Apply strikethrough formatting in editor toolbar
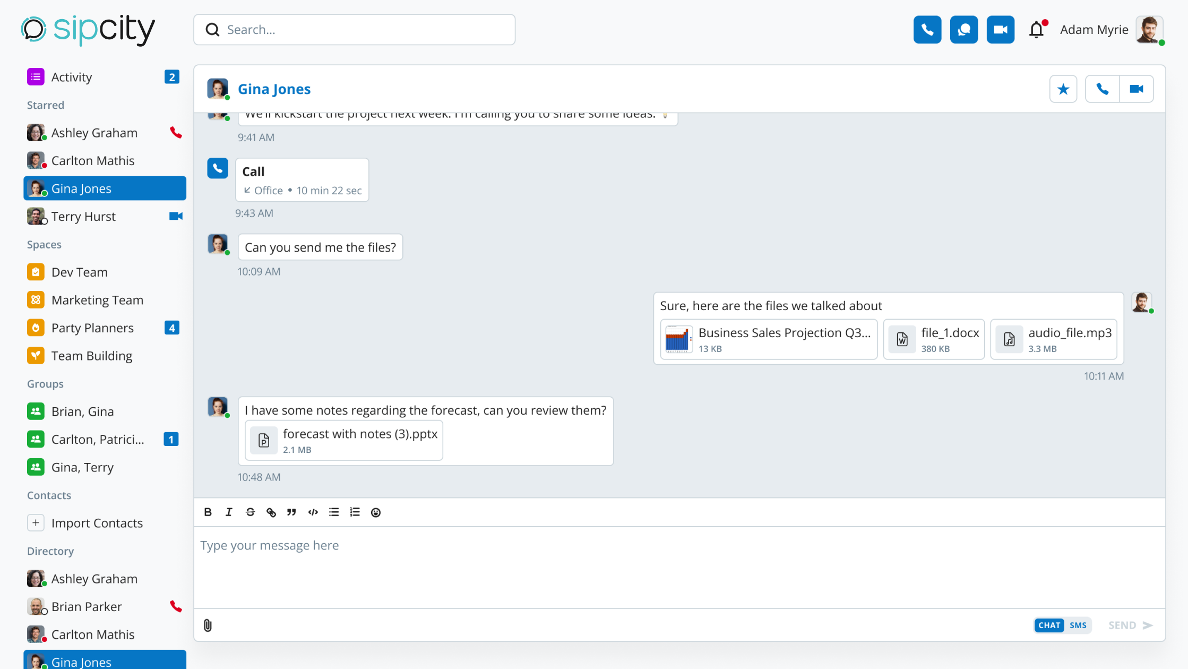The height and width of the screenshot is (669, 1188). 250,512
